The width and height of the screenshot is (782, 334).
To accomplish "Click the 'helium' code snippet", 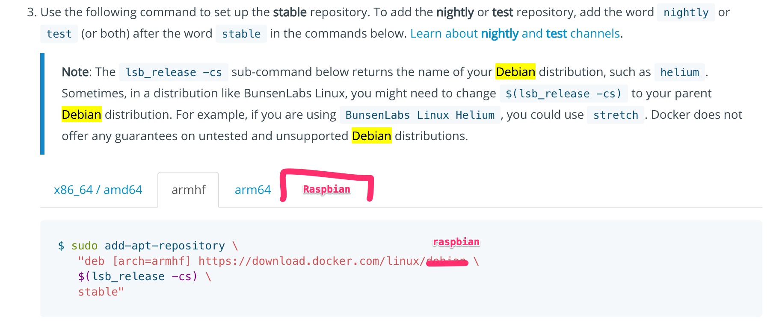I will (680, 72).
